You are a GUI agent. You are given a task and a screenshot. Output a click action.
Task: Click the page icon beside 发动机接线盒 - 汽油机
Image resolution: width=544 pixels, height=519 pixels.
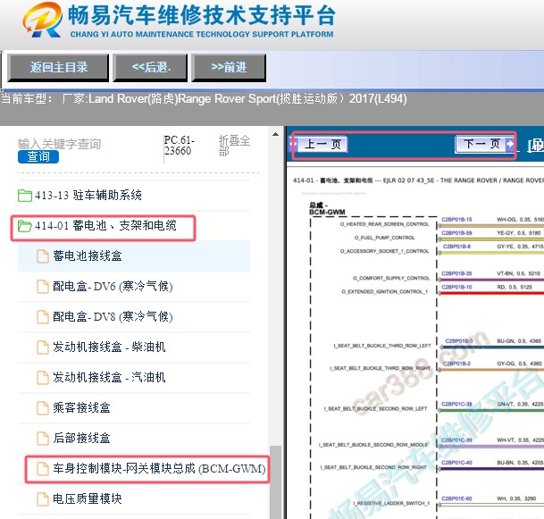[x=43, y=378]
